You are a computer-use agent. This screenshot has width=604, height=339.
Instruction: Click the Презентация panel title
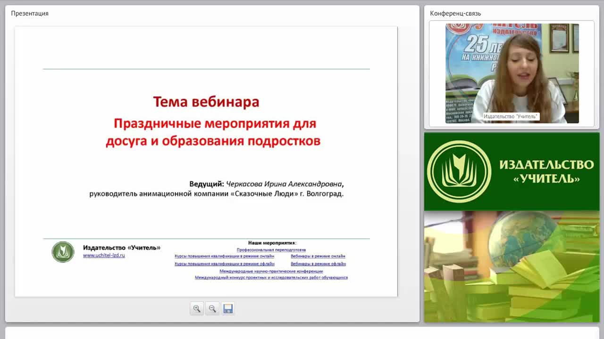30,13
